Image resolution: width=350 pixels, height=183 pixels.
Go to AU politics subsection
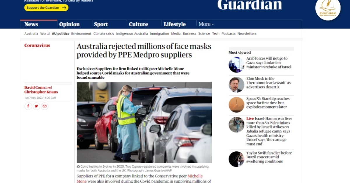pyautogui.click(x=60, y=34)
